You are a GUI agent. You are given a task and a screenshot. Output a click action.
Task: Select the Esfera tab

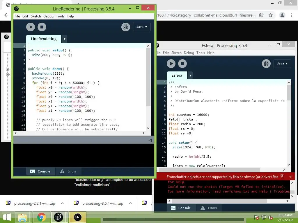[x=177, y=75]
